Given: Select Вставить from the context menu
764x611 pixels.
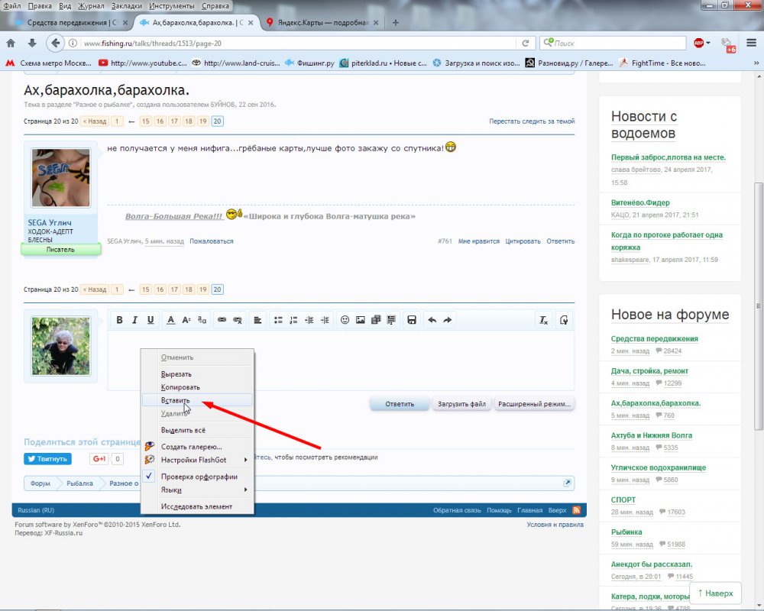Looking at the screenshot, I should point(176,400).
